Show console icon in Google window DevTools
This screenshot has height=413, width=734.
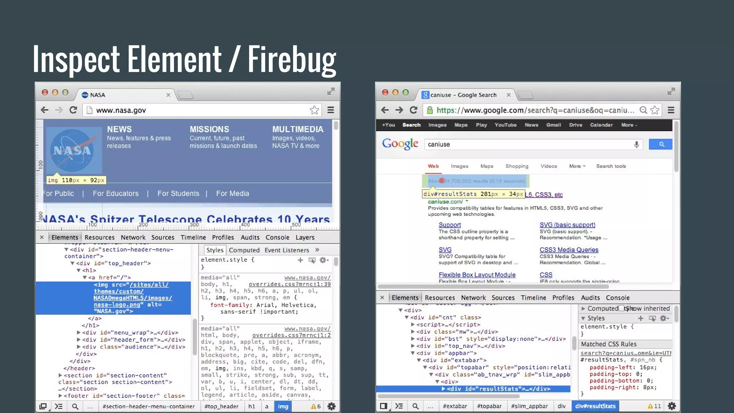(x=399, y=406)
